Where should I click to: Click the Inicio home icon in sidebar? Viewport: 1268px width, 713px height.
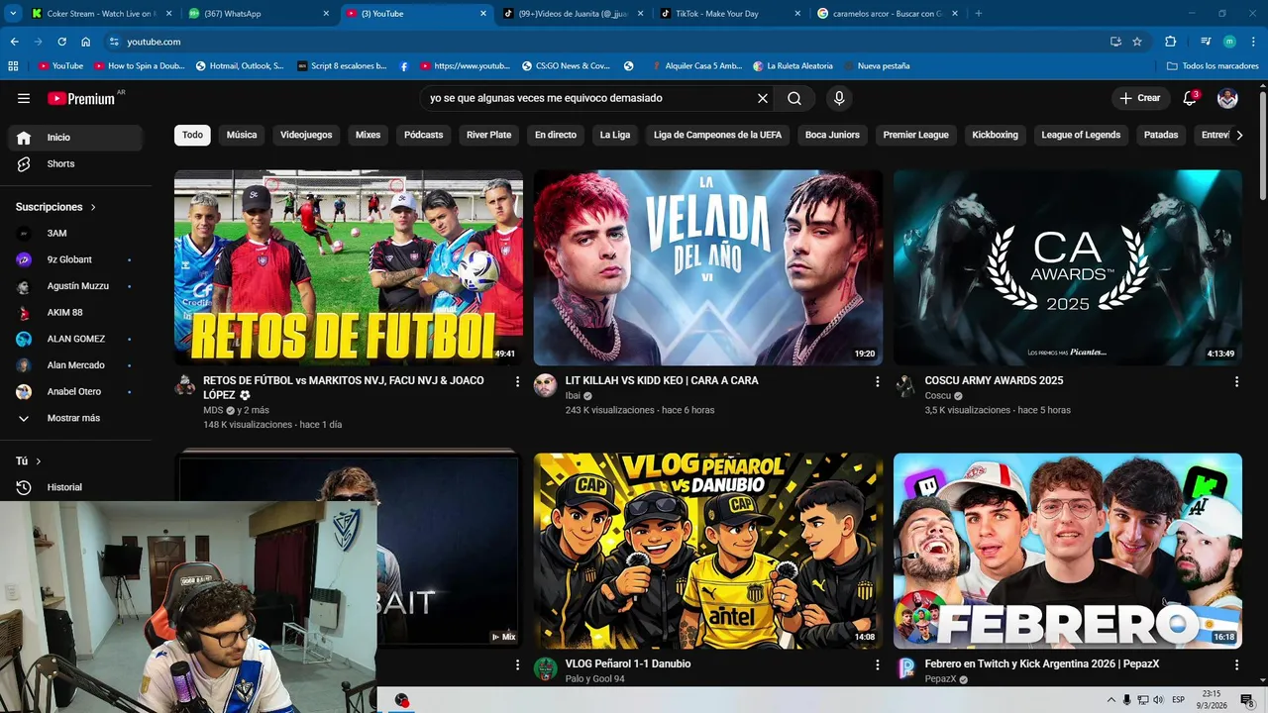click(24, 138)
